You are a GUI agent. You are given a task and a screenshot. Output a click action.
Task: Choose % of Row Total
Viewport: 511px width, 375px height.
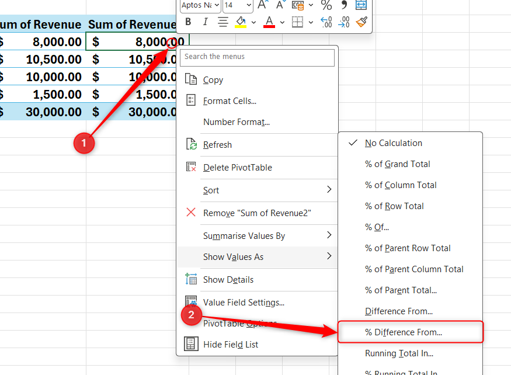(411, 206)
